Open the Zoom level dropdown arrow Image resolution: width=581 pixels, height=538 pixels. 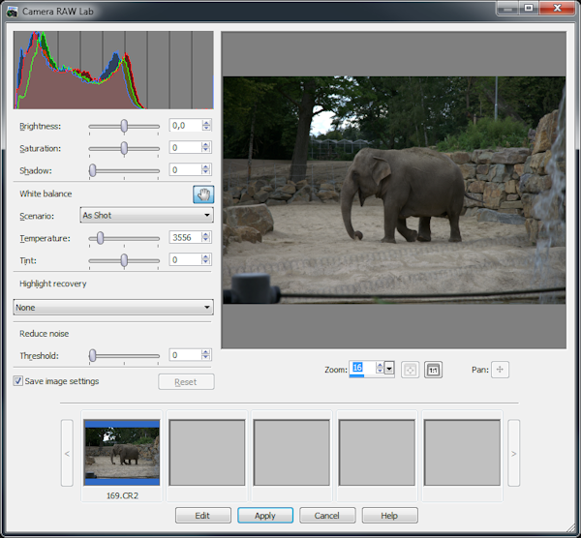coord(389,369)
